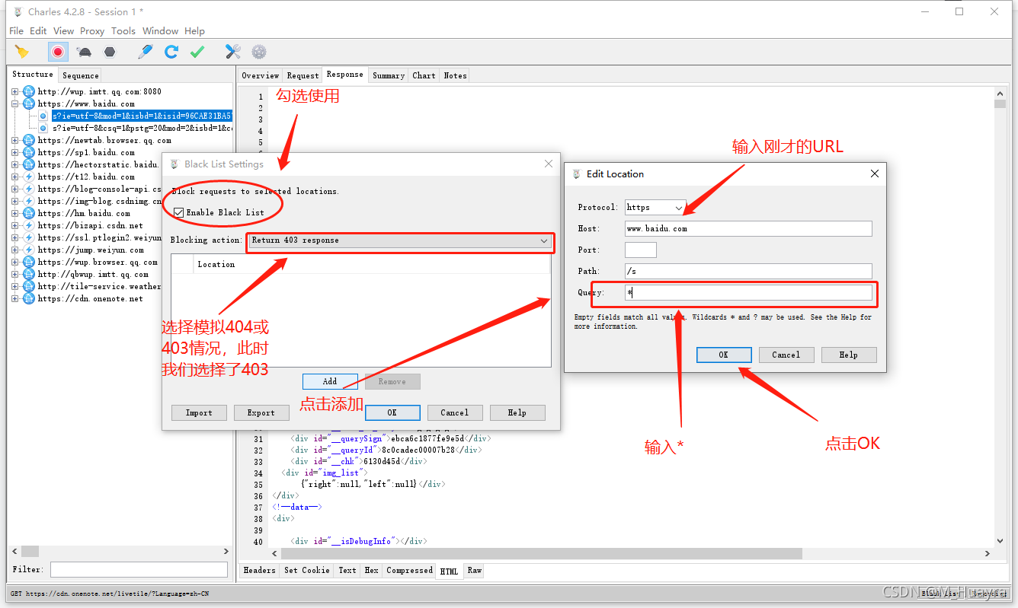
Task: Click the Location column header in blacklist table
Action: [373, 264]
